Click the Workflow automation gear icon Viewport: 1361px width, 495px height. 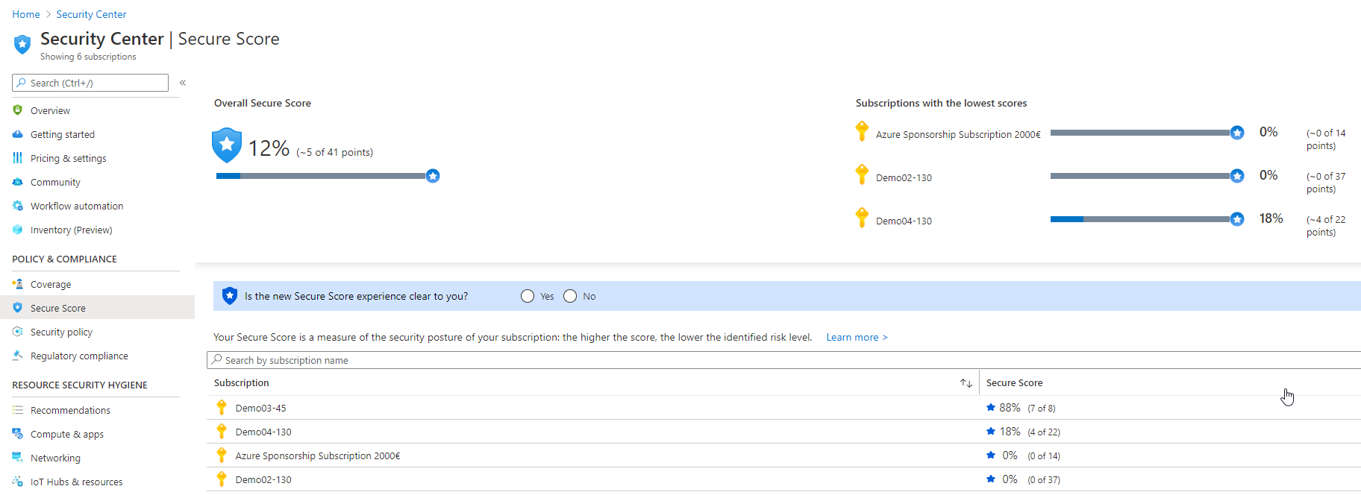(x=18, y=206)
